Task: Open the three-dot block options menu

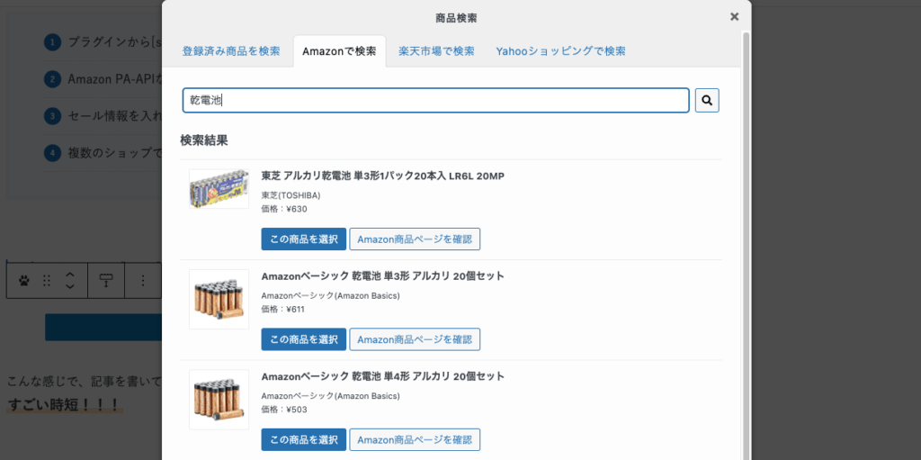Action: 143,281
